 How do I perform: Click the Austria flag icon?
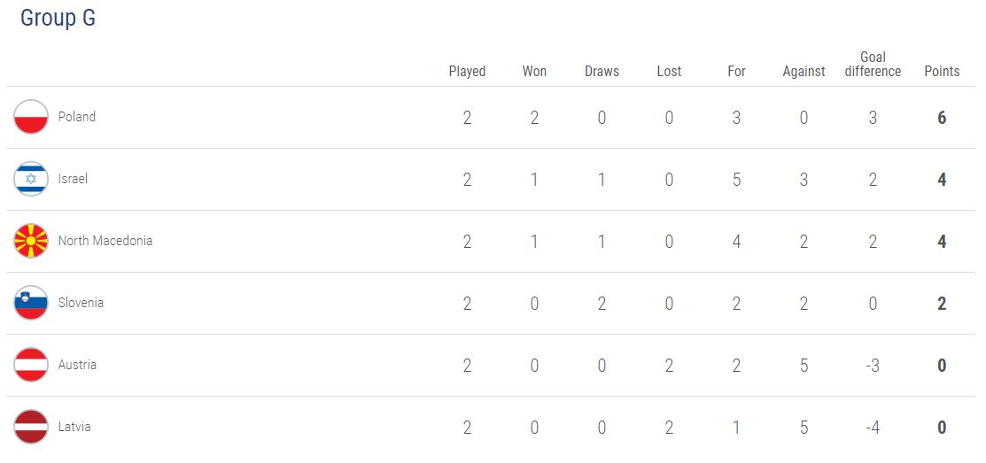(x=31, y=365)
